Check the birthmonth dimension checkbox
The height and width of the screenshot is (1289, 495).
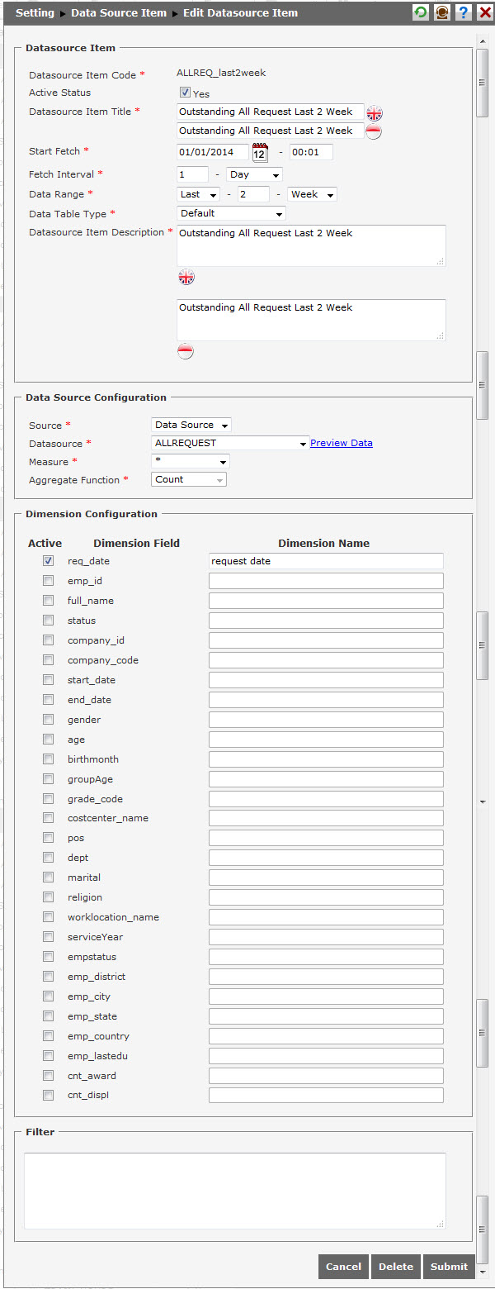click(x=48, y=759)
